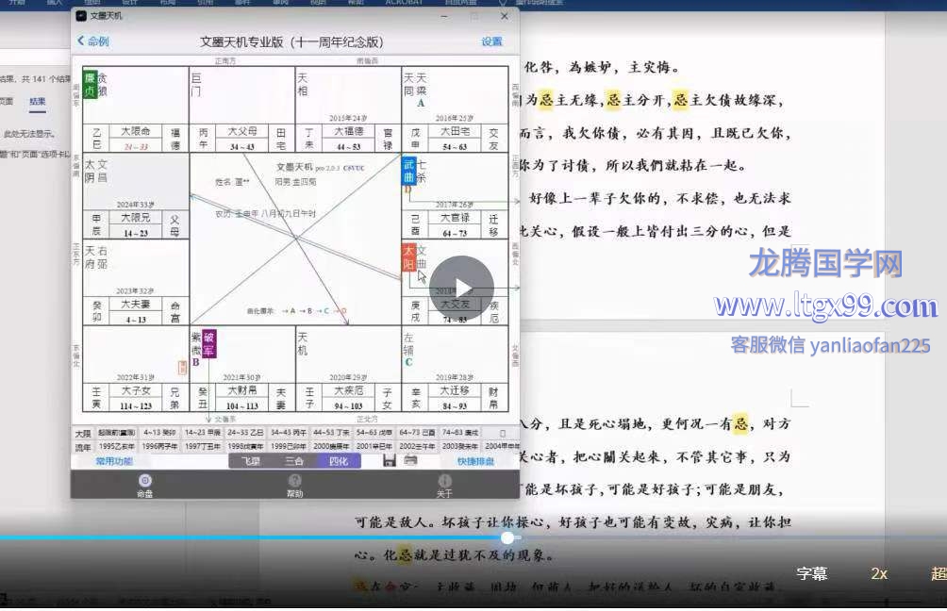Click the 结果 tab in the background window
Image resolution: width=947 pixels, height=611 pixels.
click(x=38, y=102)
